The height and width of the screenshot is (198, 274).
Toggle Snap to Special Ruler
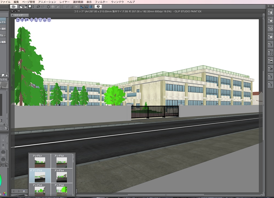86,7
